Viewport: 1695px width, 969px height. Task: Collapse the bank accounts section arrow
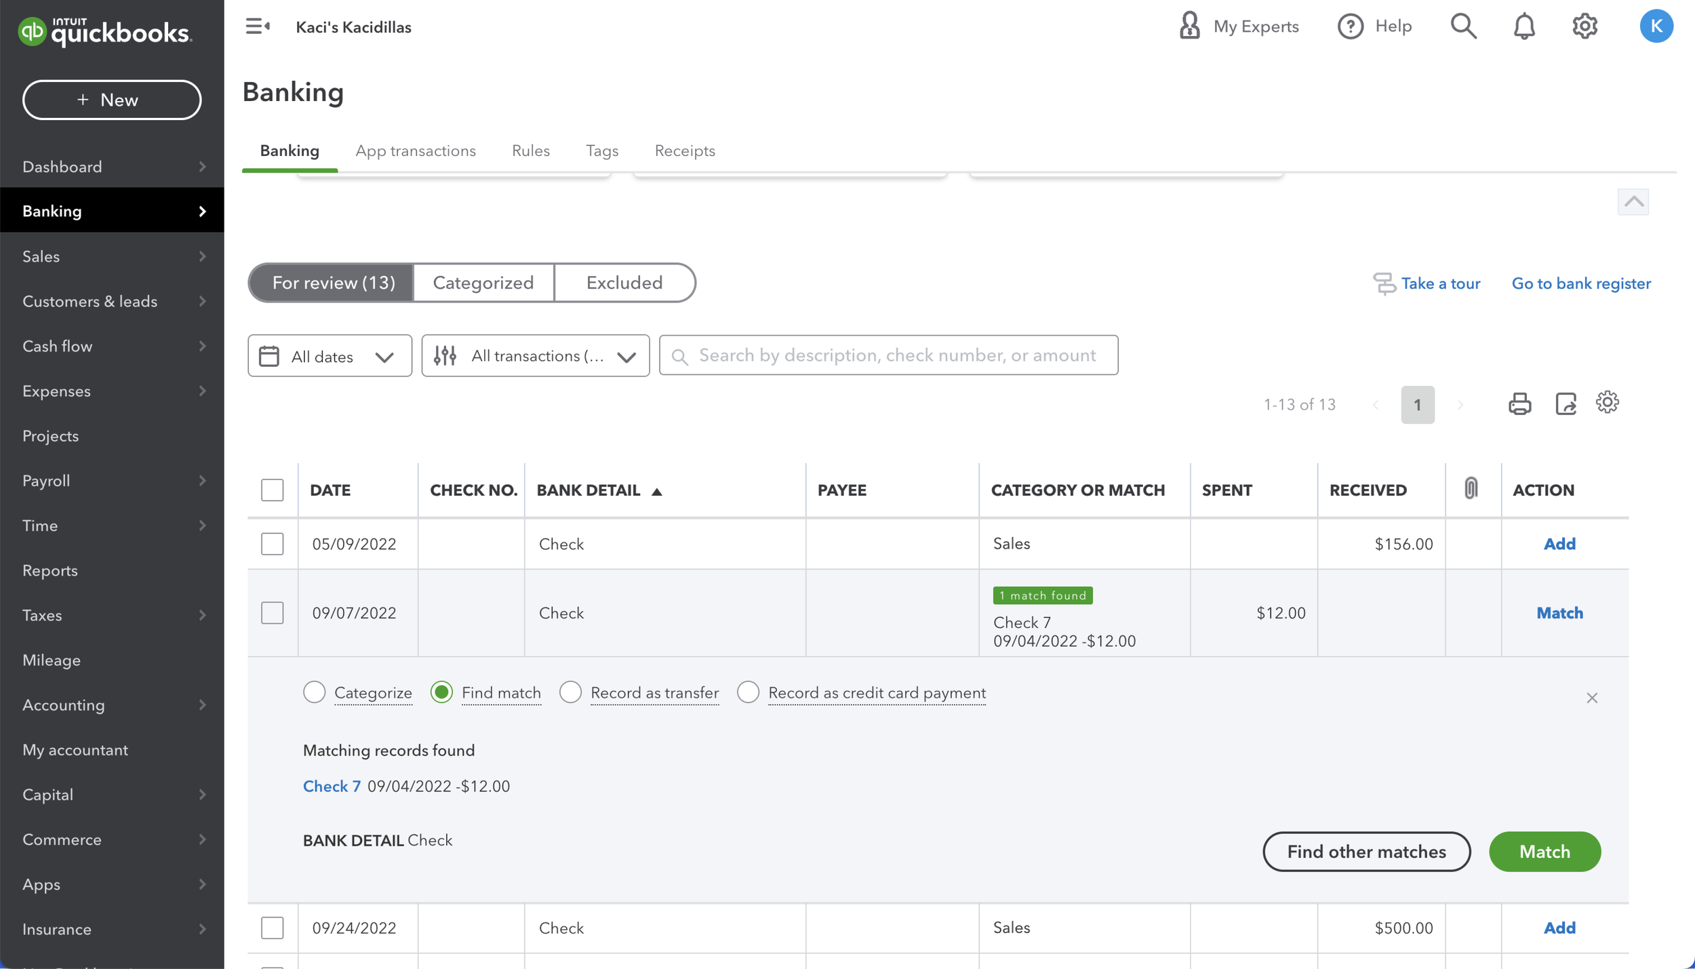point(1633,201)
